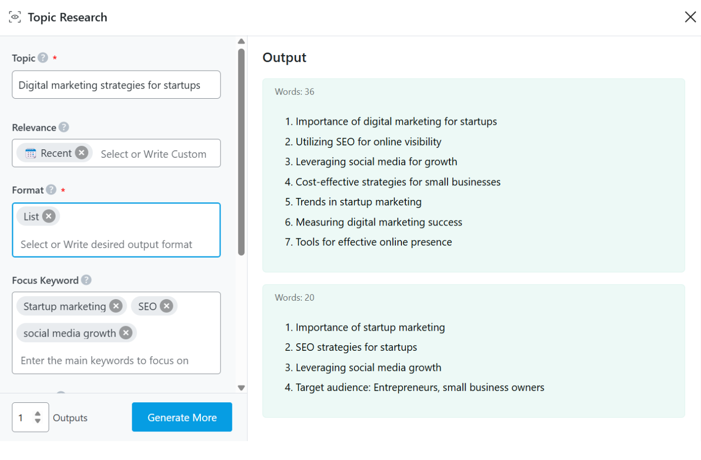This screenshot has width=701, height=460.
Task: Edit the Topic text field
Action: (x=116, y=85)
